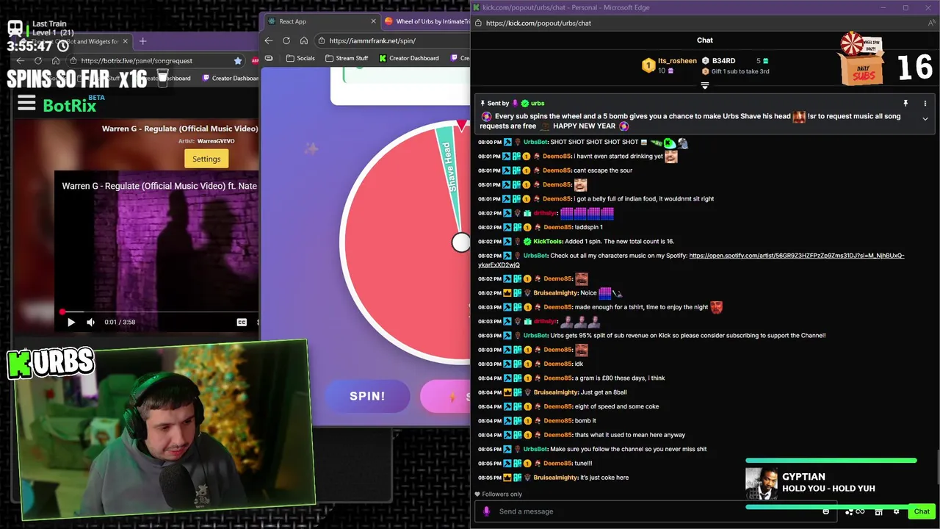Mute the Warren G video volume
This screenshot has width=940, height=529.
point(90,322)
